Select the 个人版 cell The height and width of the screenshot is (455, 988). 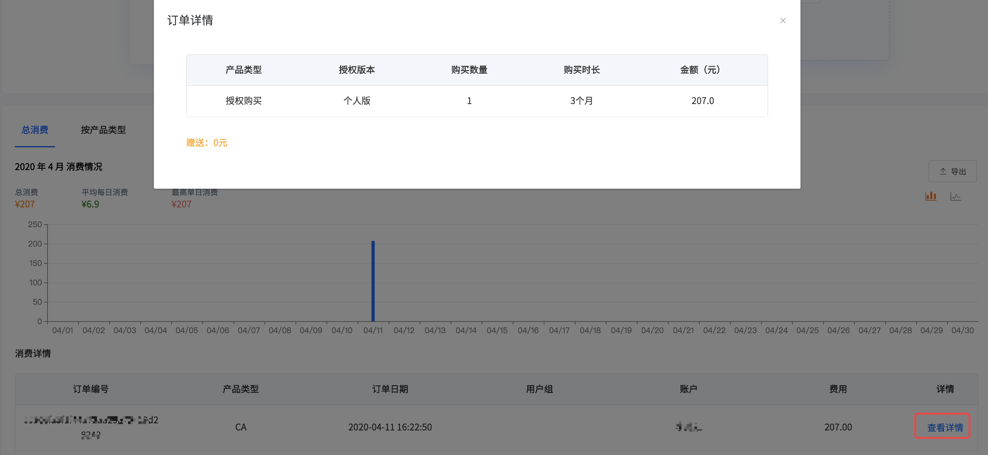(357, 101)
